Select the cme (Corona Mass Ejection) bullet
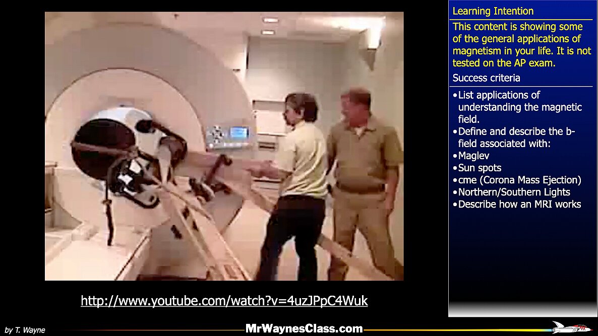This screenshot has height=336, width=598. (x=519, y=180)
